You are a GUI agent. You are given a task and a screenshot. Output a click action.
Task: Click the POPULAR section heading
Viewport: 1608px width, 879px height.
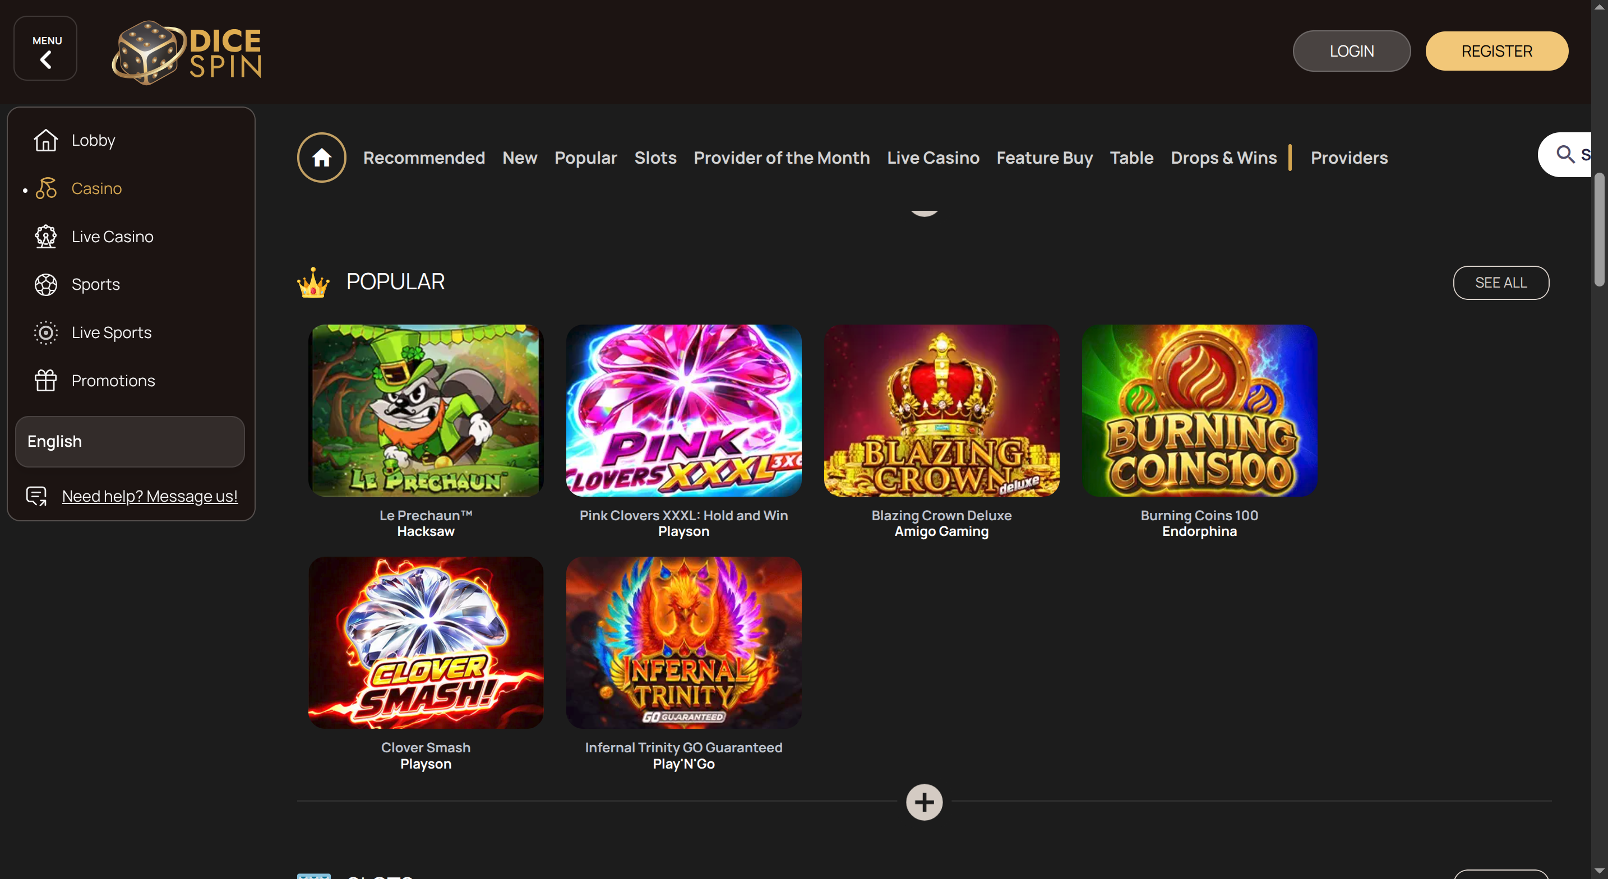tap(395, 282)
